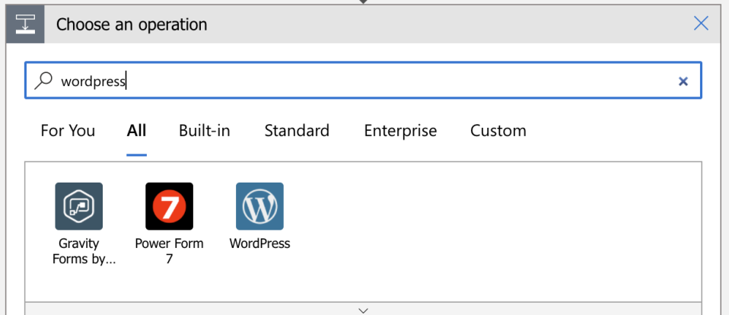The height and width of the screenshot is (315, 729).
Task: Click the magnifier search icon
Action: 43,81
